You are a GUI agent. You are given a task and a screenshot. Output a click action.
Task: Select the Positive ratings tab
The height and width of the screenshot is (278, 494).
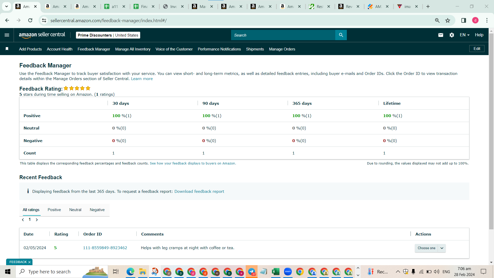pyautogui.click(x=54, y=210)
